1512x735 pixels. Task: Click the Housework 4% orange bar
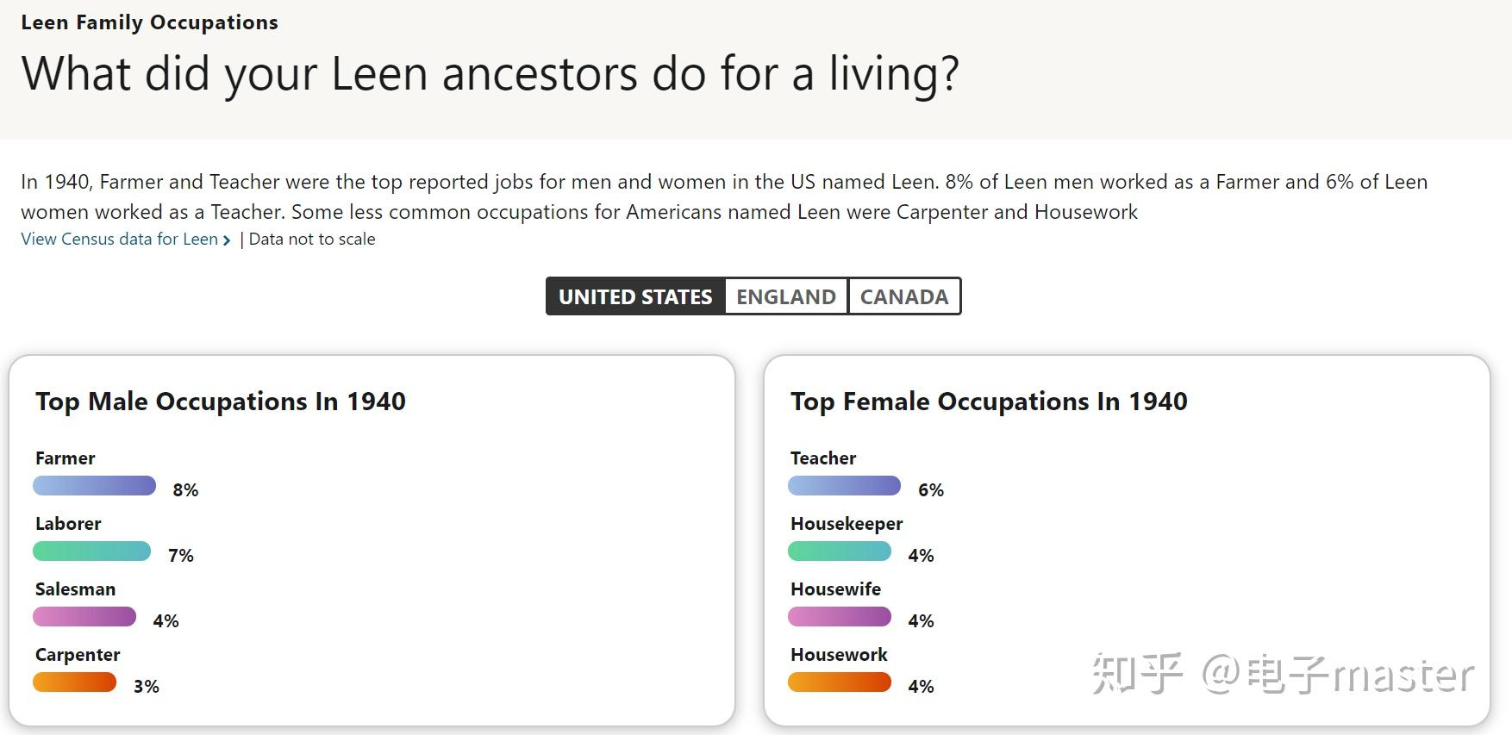(x=839, y=682)
